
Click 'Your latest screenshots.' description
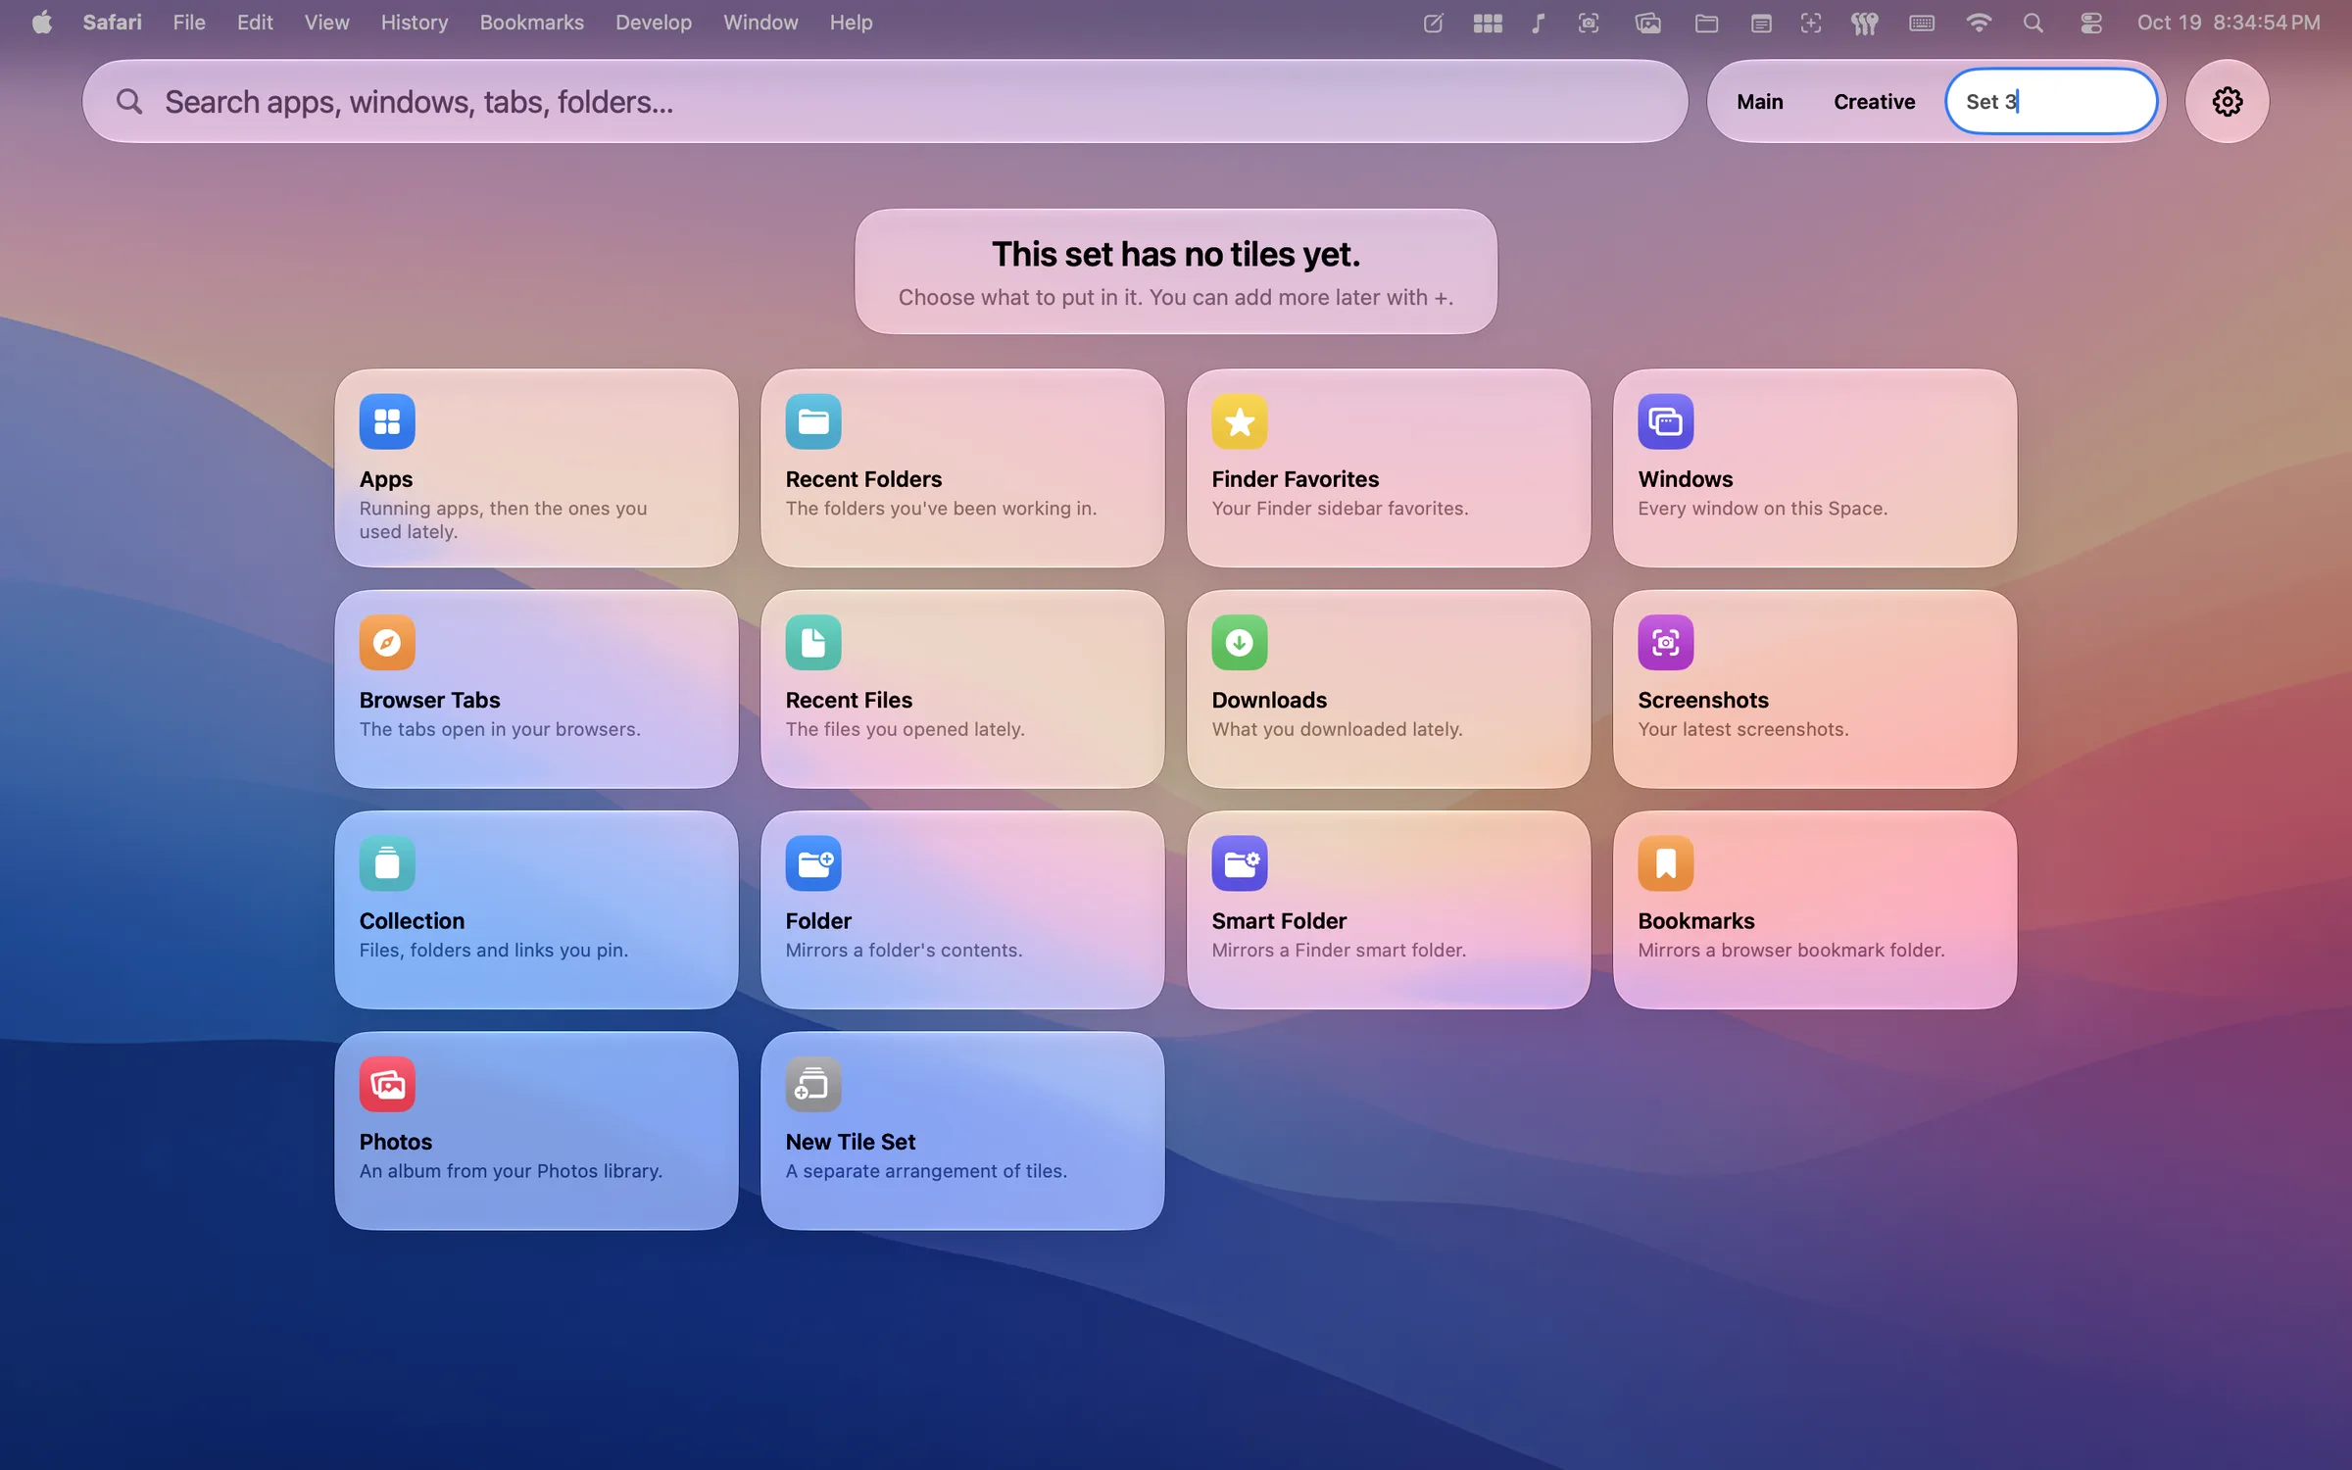pos(1742,729)
